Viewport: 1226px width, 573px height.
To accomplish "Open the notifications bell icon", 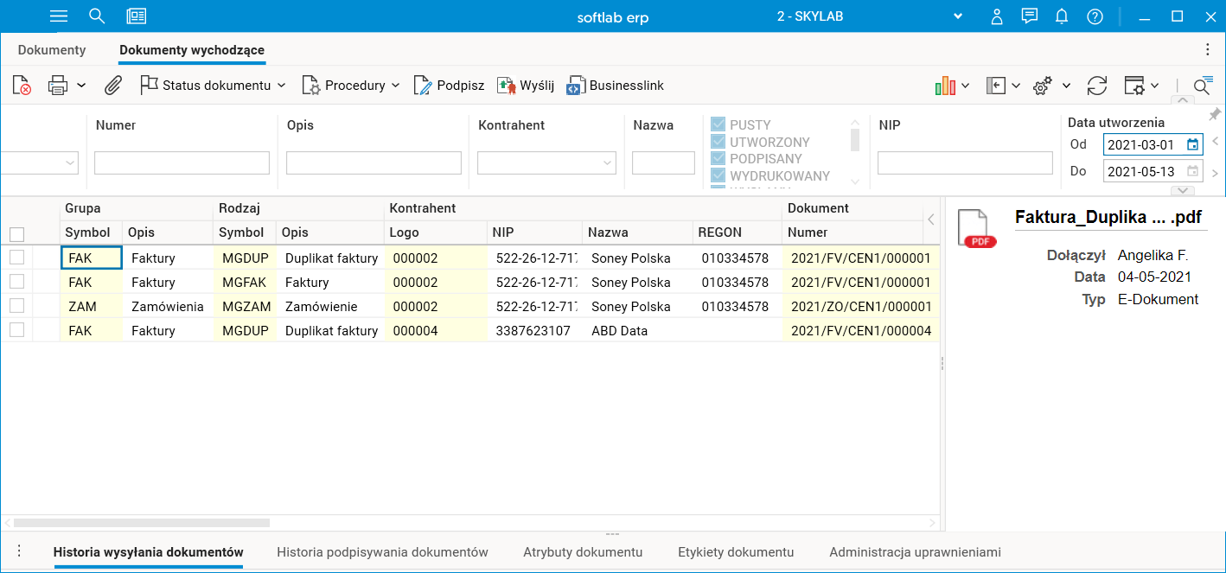I will [x=1062, y=16].
